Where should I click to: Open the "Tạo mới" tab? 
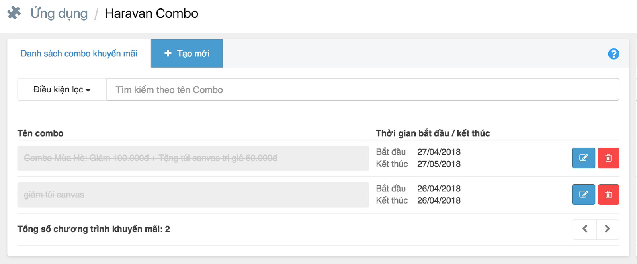187,54
